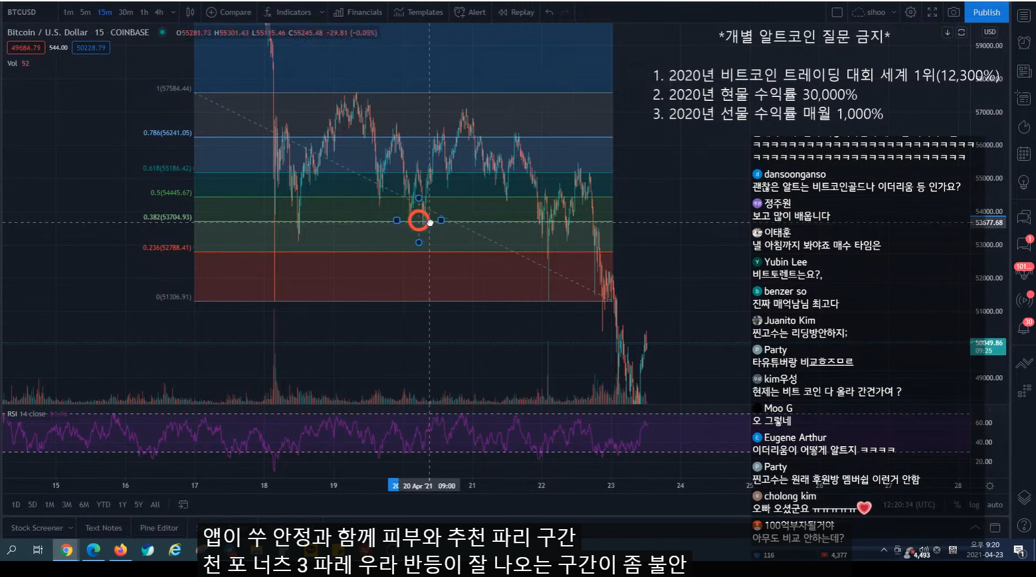Image resolution: width=1036 pixels, height=577 pixels.
Task: Toggle the down arrow chart button
Action: (948, 32)
